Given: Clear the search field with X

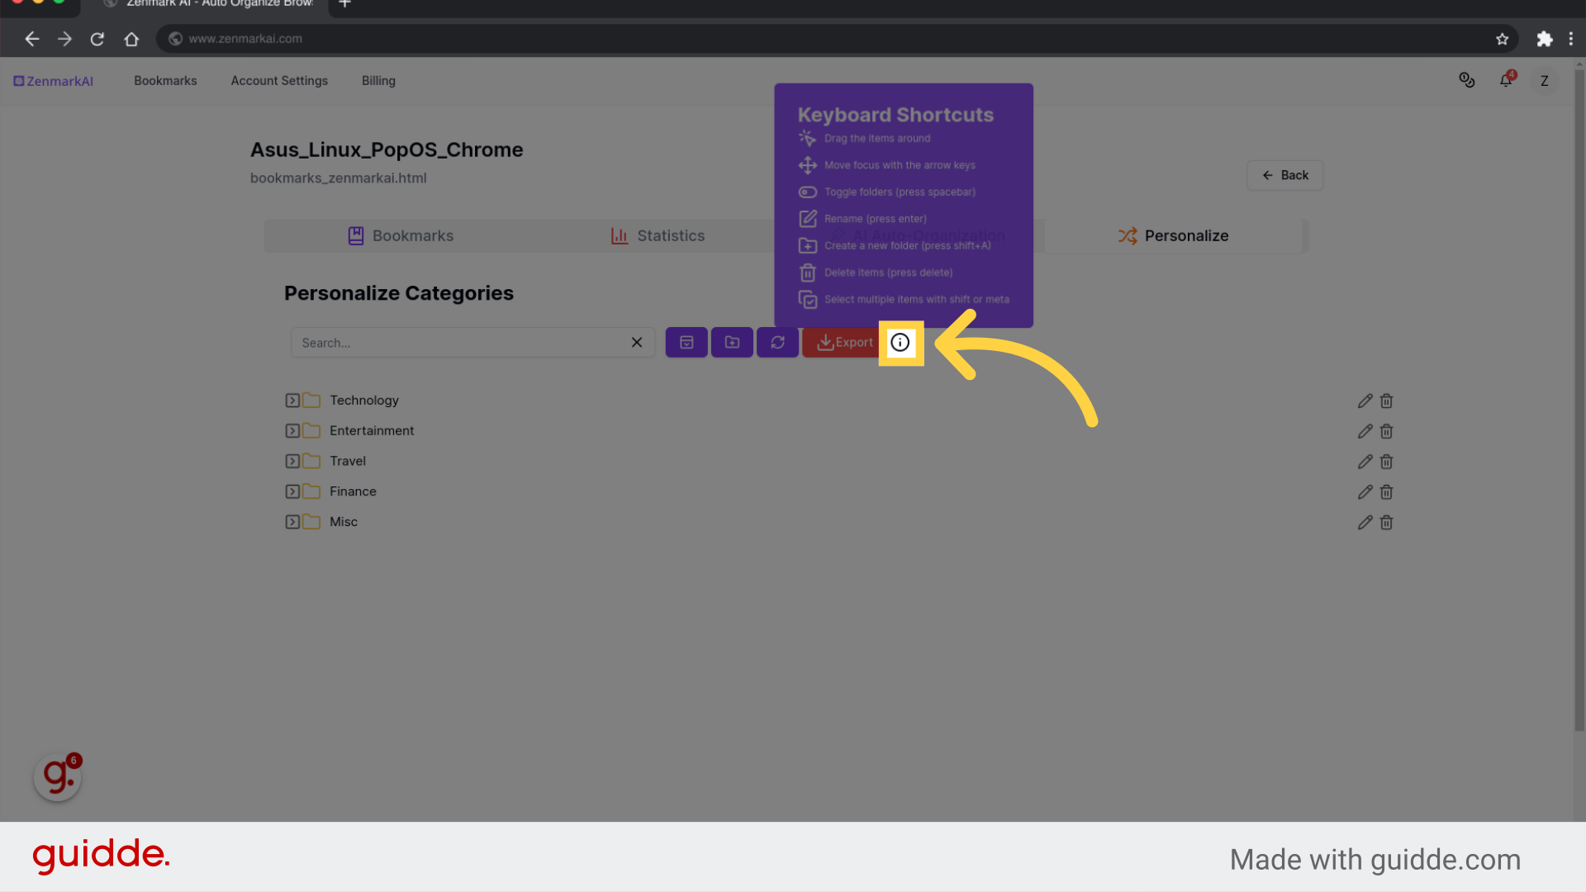Looking at the screenshot, I should point(637,343).
